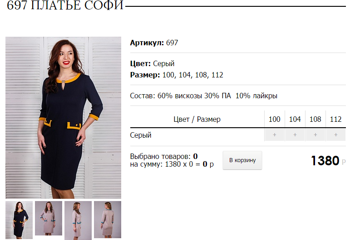355x240 pixels.
Task: Select the fourth thumbnail showing the back view
Action: [x=108, y=220]
